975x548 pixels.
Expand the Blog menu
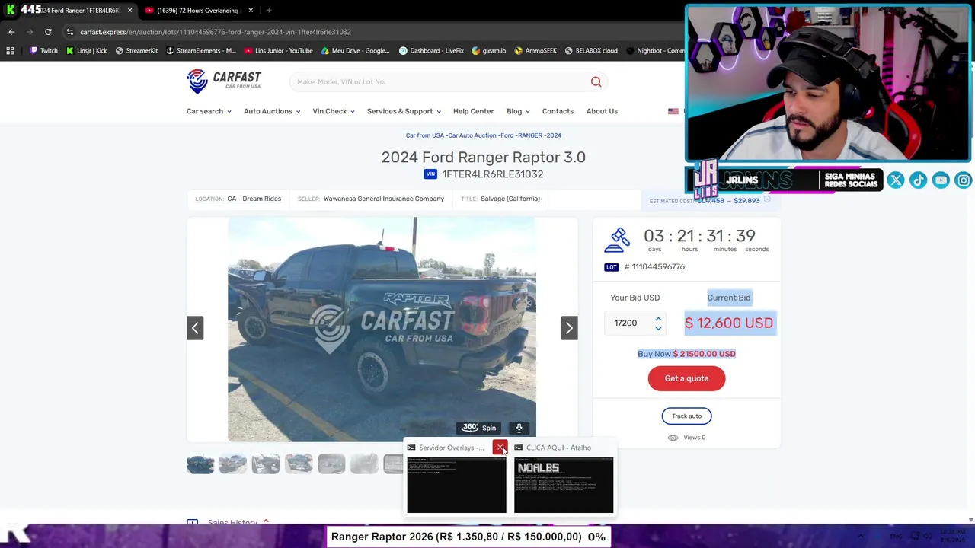(519, 111)
